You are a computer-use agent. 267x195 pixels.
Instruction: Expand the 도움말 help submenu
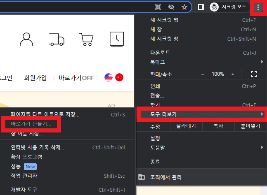pyautogui.click(x=201, y=148)
